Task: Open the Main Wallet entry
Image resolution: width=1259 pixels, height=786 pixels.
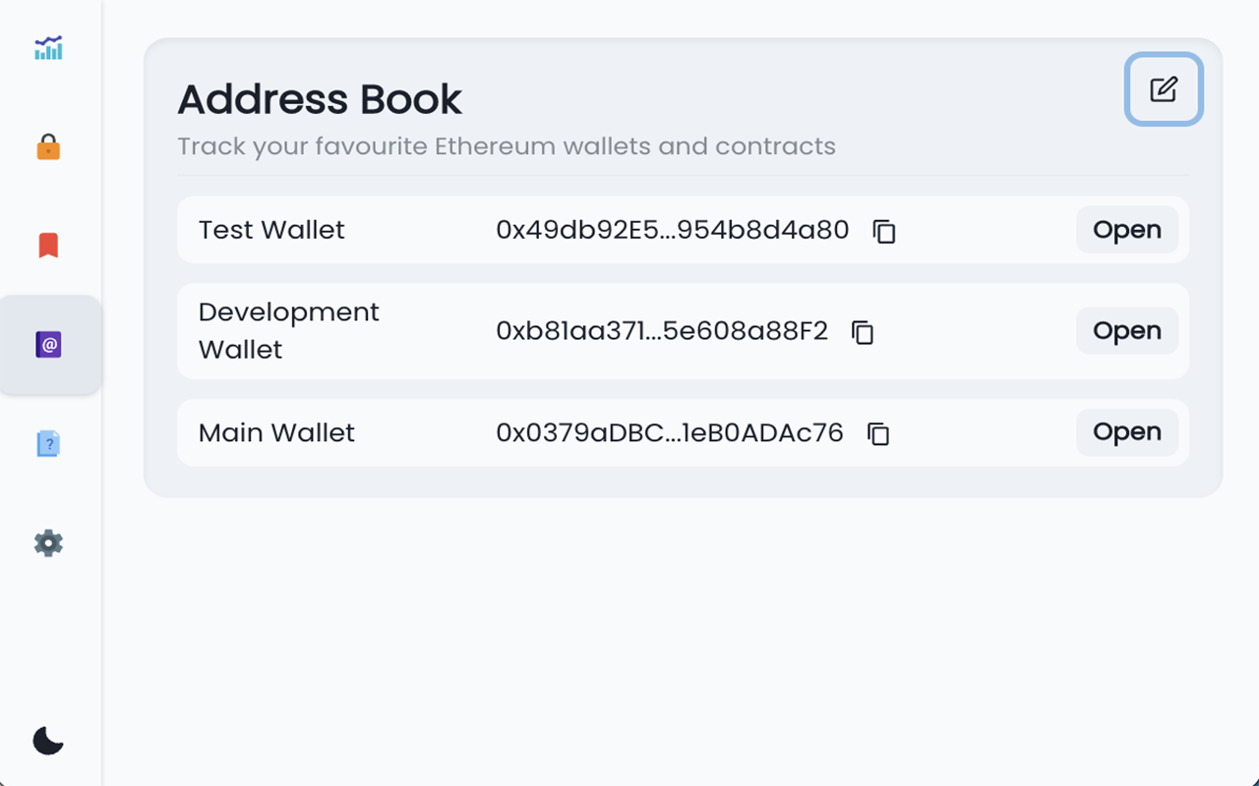Action: 1127,432
